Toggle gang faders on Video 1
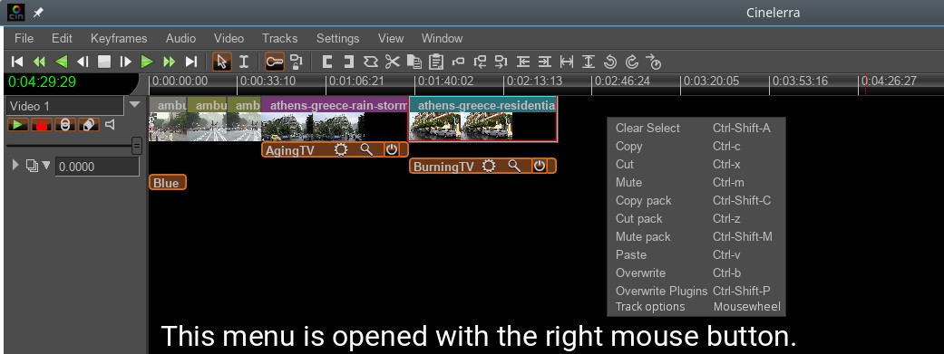944x354 pixels. click(x=65, y=124)
